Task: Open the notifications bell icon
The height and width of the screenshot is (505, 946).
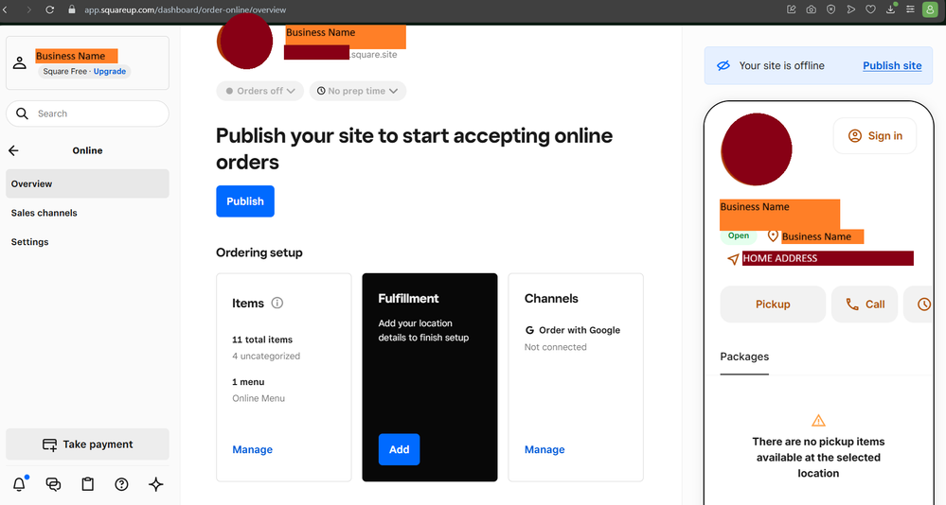Action: [x=19, y=484]
